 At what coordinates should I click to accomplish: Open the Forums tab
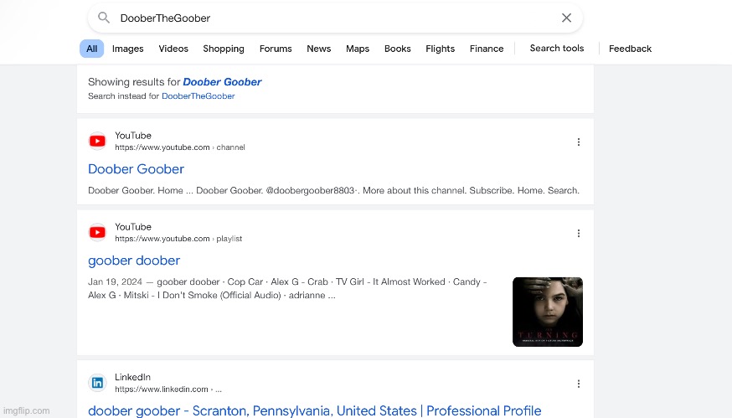tap(276, 49)
